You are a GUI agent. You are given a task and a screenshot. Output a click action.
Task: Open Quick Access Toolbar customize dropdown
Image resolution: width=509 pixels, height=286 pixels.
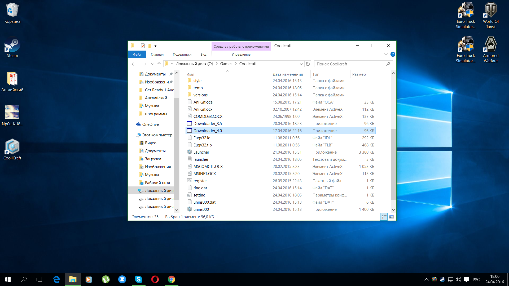pos(156,46)
